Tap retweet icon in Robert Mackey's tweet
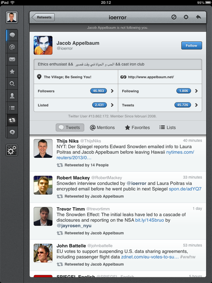212x283 pixels. pyautogui.click(x=60, y=196)
